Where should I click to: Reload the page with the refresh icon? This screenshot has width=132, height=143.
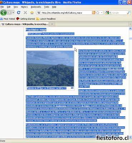pos(19,13)
